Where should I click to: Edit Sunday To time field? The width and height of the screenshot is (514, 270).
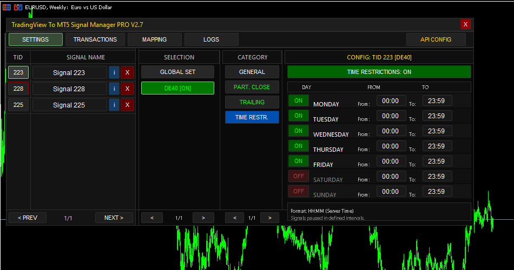pyautogui.click(x=436, y=191)
